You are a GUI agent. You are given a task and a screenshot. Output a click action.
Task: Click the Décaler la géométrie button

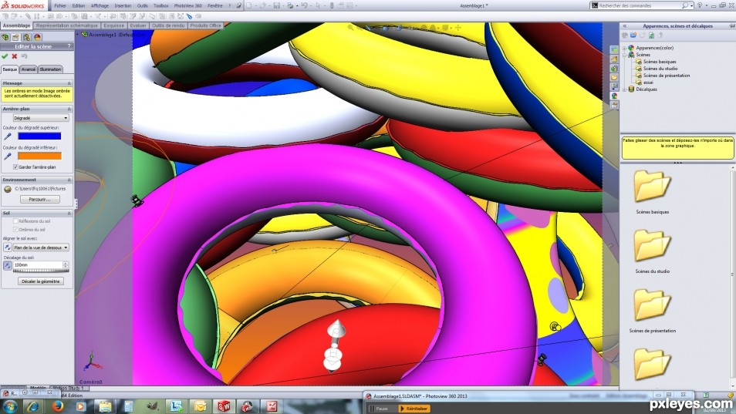[41, 281]
